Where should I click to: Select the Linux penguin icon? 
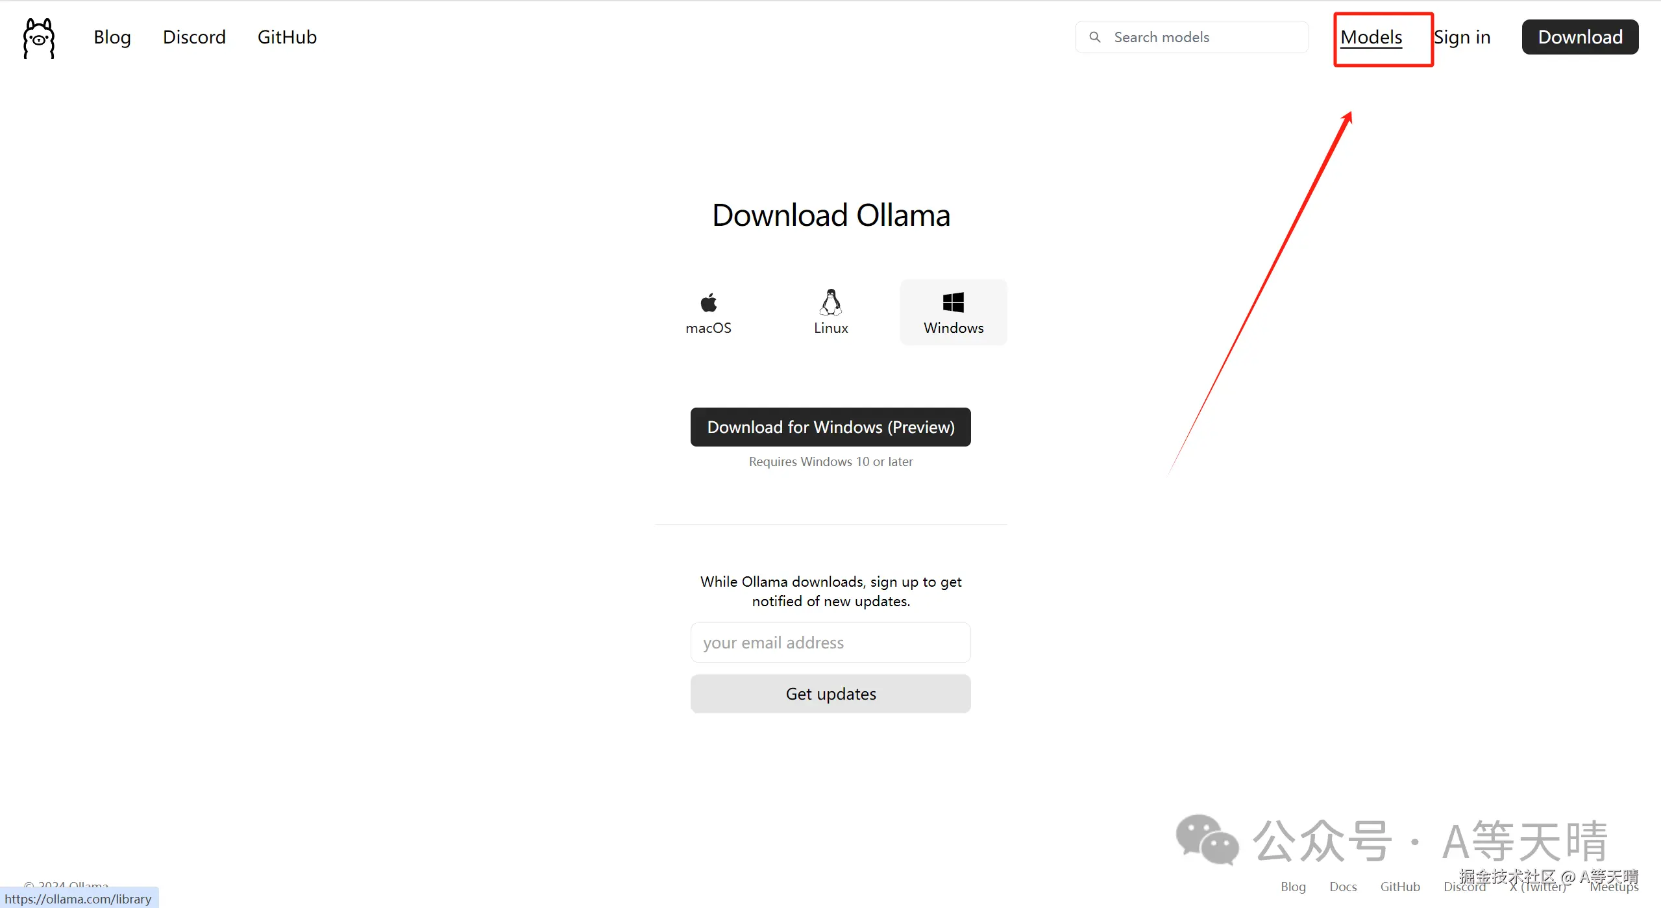[831, 302]
